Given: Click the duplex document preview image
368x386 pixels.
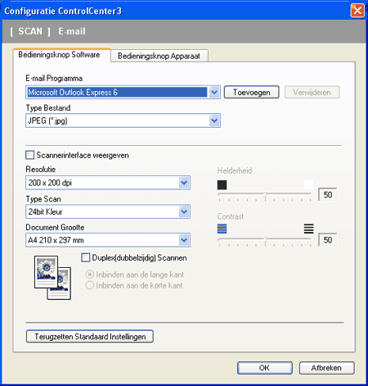Looking at the screenshot, I should click(x=52, y=278).
